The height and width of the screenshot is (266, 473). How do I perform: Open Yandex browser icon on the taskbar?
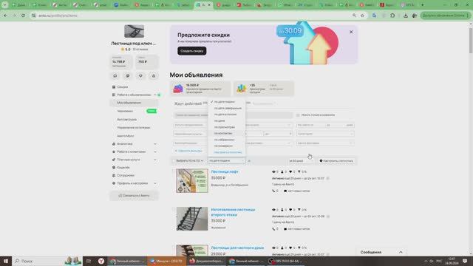(x=101, y=261)
